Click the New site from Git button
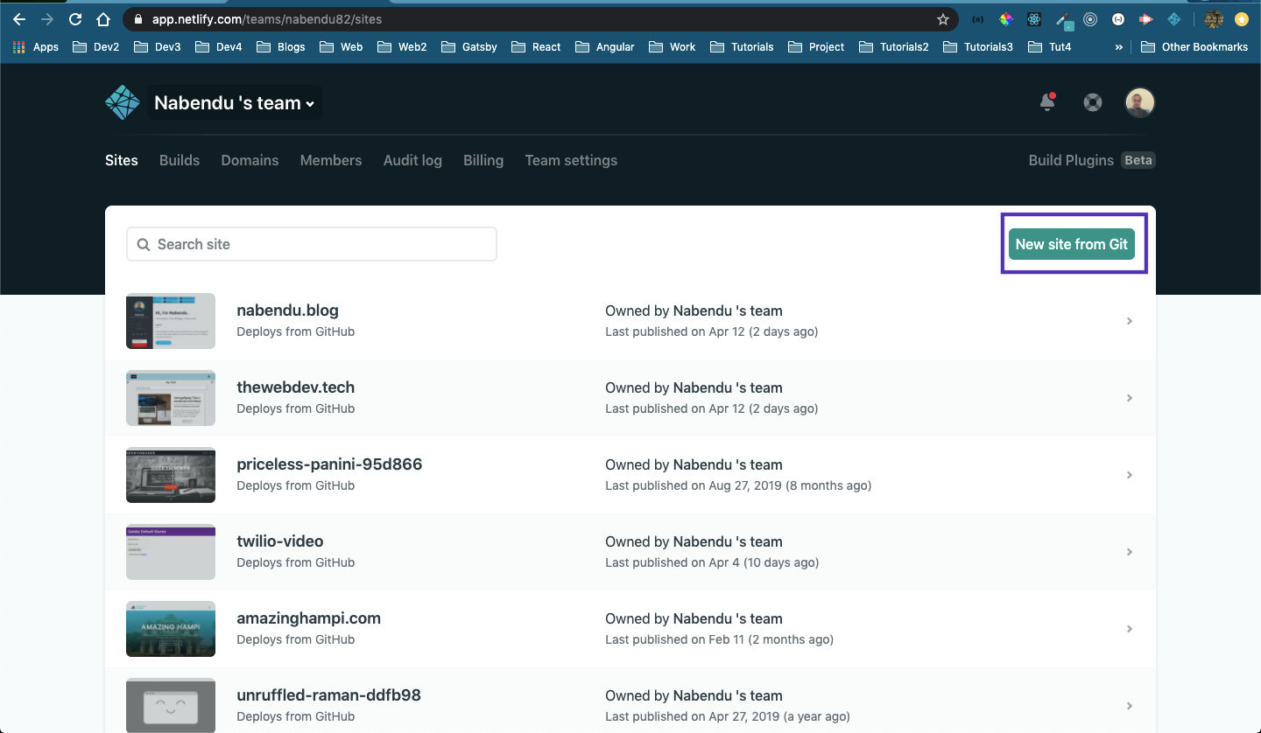 (x=1072, y=244)
